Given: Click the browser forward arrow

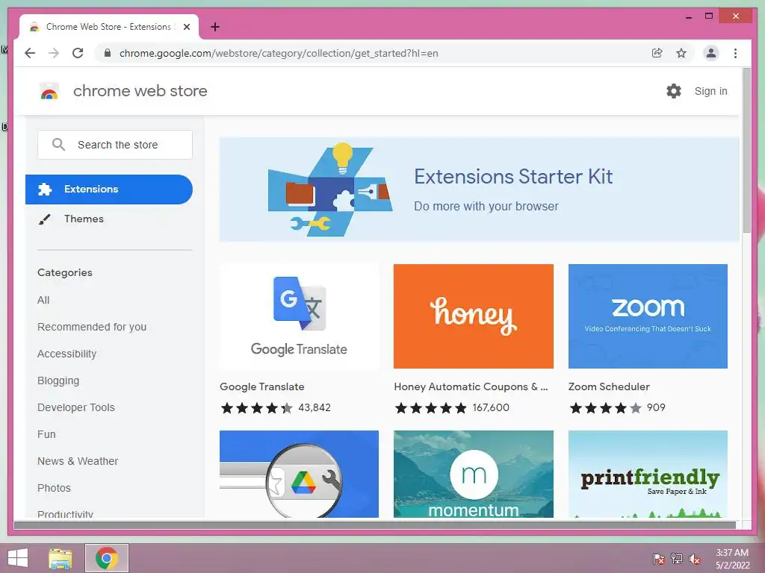Looking at the screenshot, I should click(x=54, y=53).
